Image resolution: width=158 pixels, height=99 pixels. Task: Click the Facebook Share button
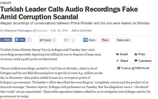click(x=6, y=40)
